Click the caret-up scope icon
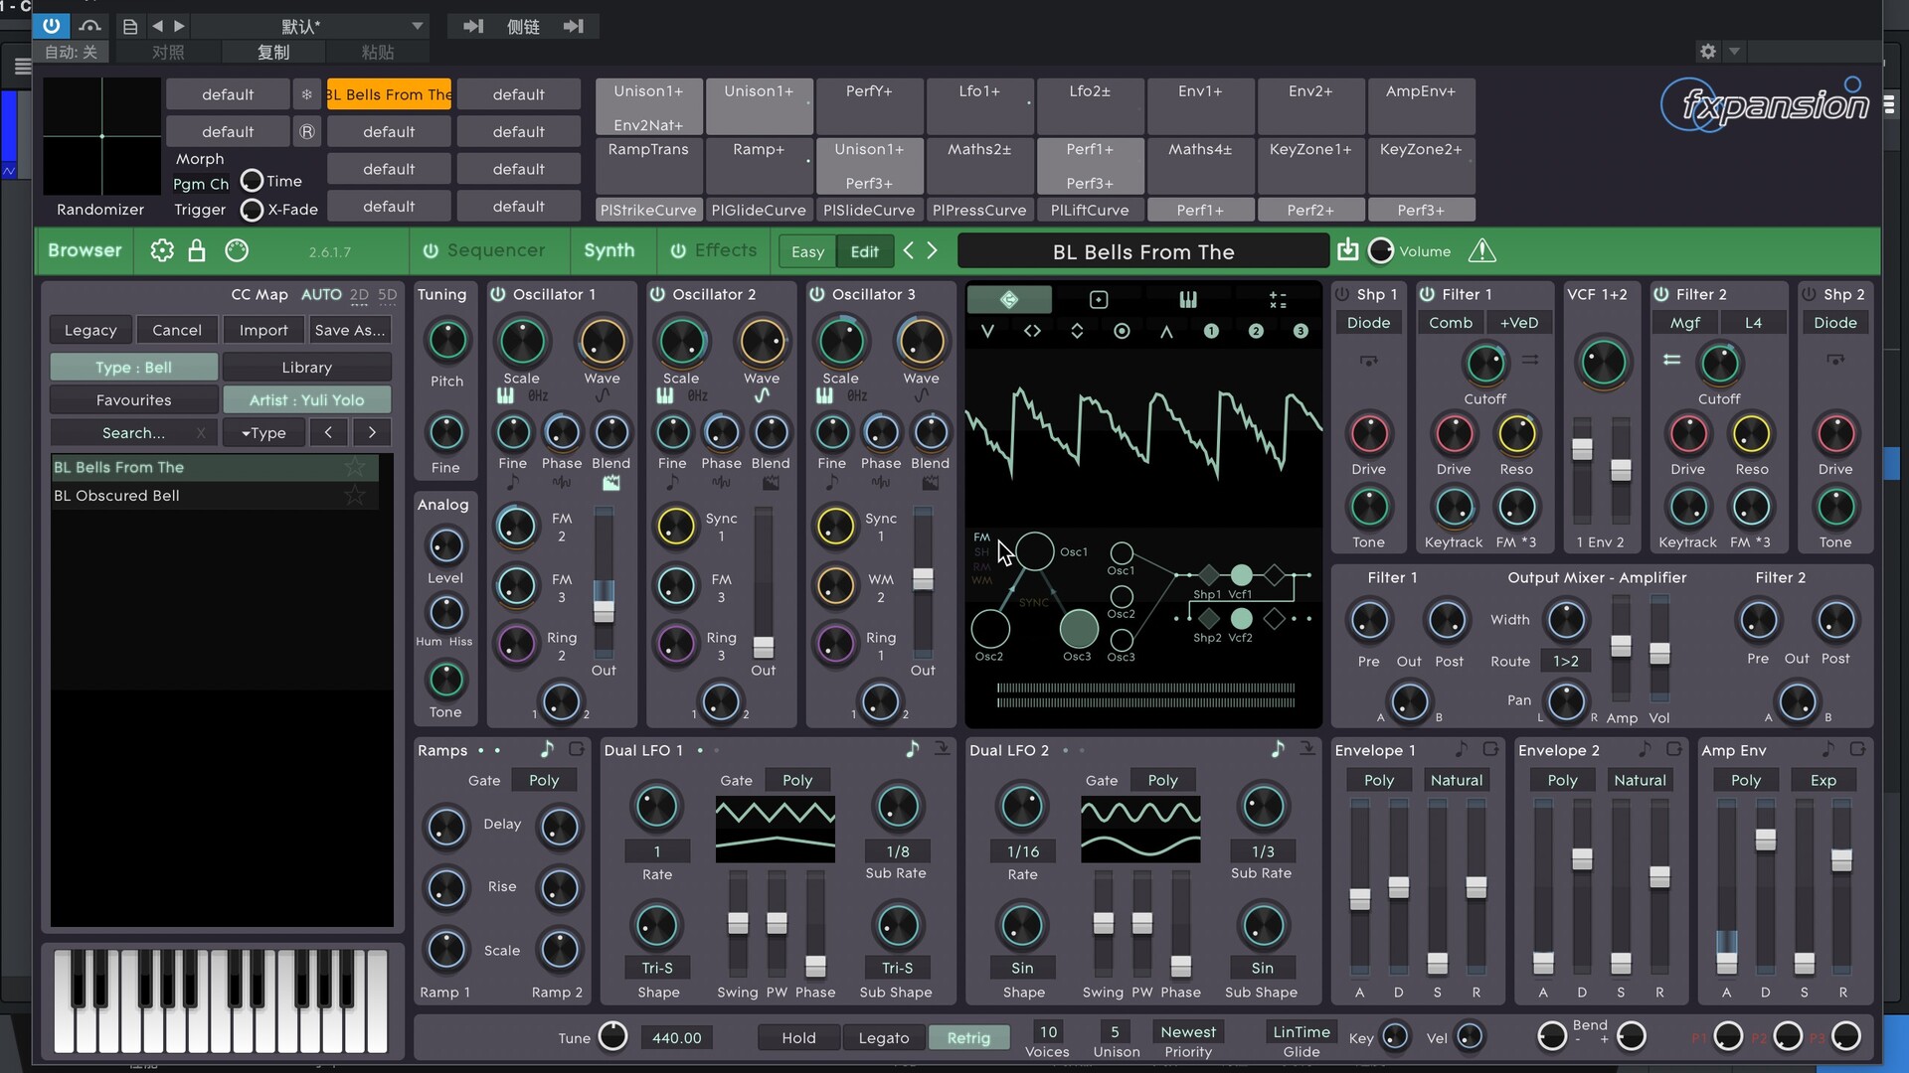This screenshot has width=1909, height=1073. pyautogui.click(x=1166, y=331)
